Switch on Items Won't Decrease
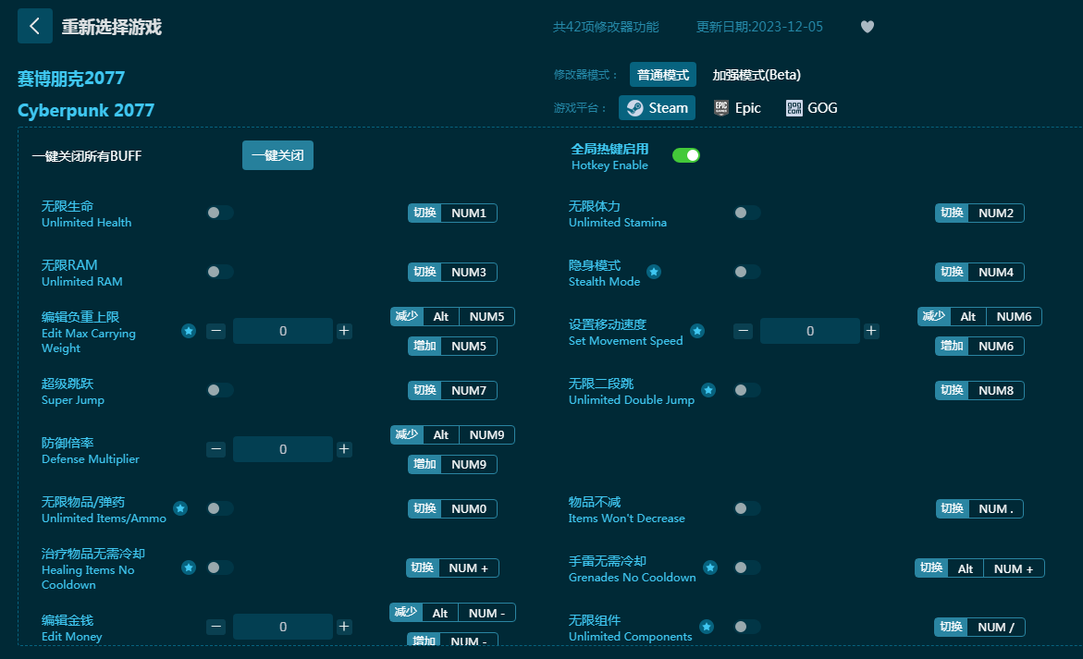1083x659 pixels. click(x=746, y=508)
